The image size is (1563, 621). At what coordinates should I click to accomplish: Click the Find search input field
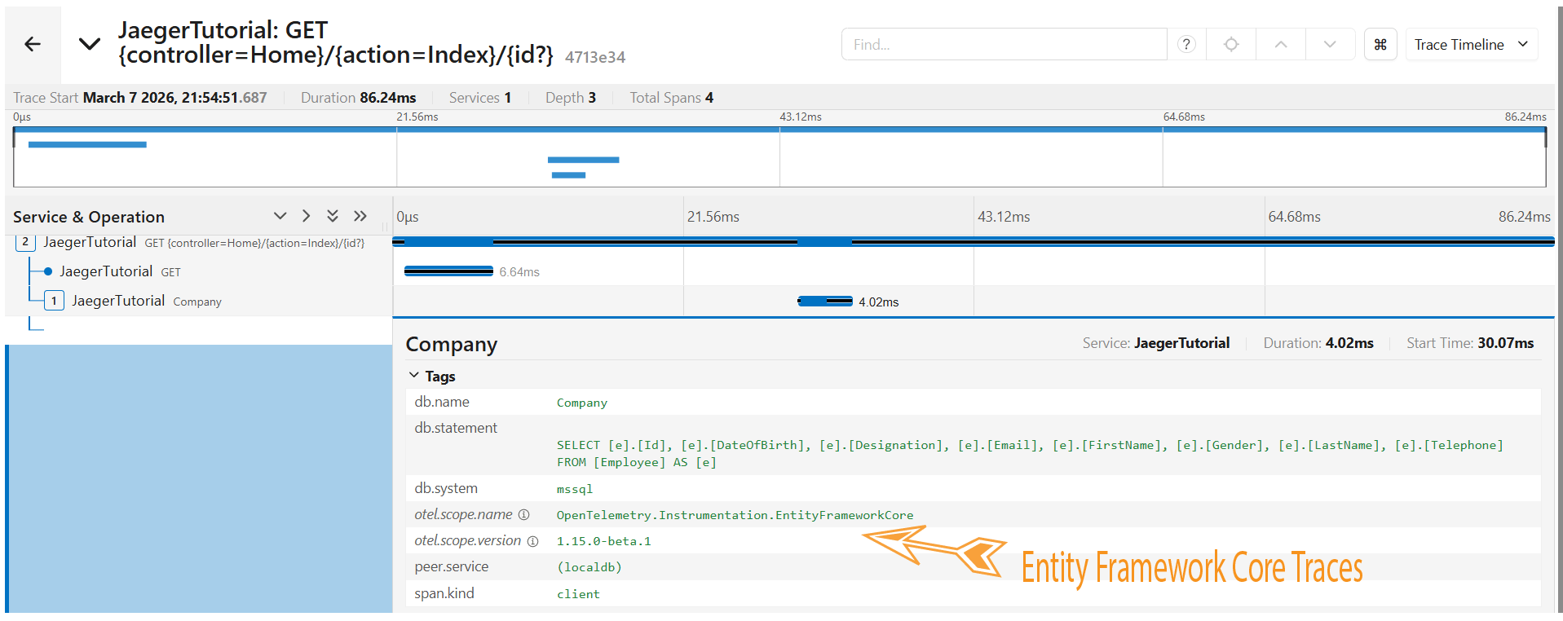[x=1003, y=45]
